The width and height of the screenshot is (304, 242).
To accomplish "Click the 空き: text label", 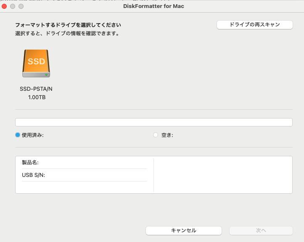I will click(x=167, y=135).
